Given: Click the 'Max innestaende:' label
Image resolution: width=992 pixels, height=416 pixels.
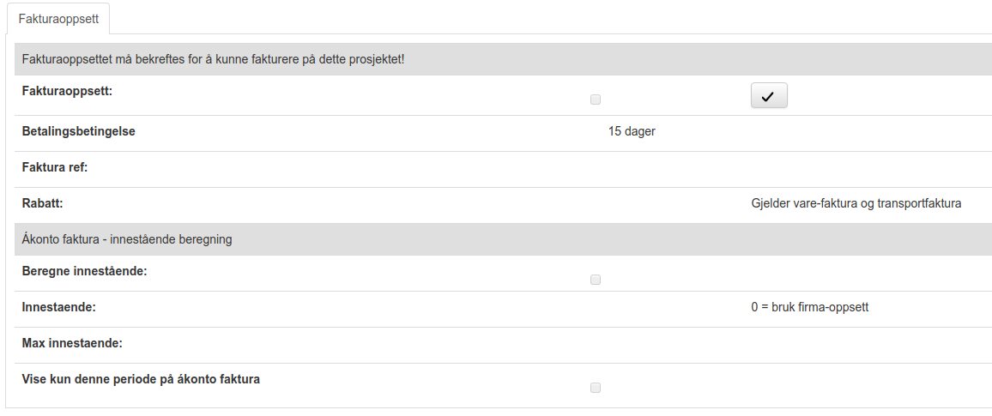Looking at the screenshot, I should [x=72, y=343].
